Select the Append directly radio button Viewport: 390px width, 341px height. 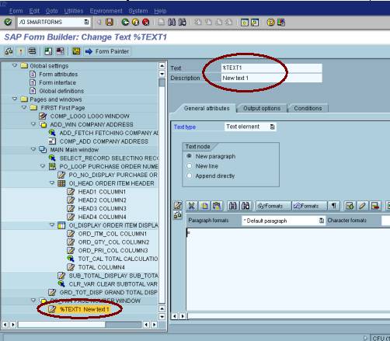point(190,176)
